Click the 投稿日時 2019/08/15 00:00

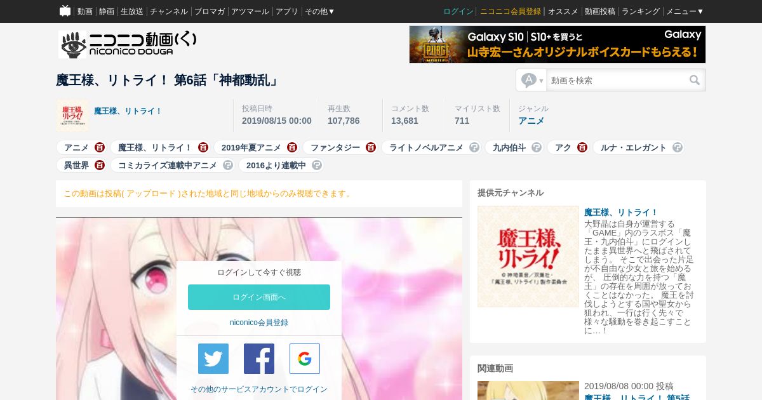tap(277, 121)
